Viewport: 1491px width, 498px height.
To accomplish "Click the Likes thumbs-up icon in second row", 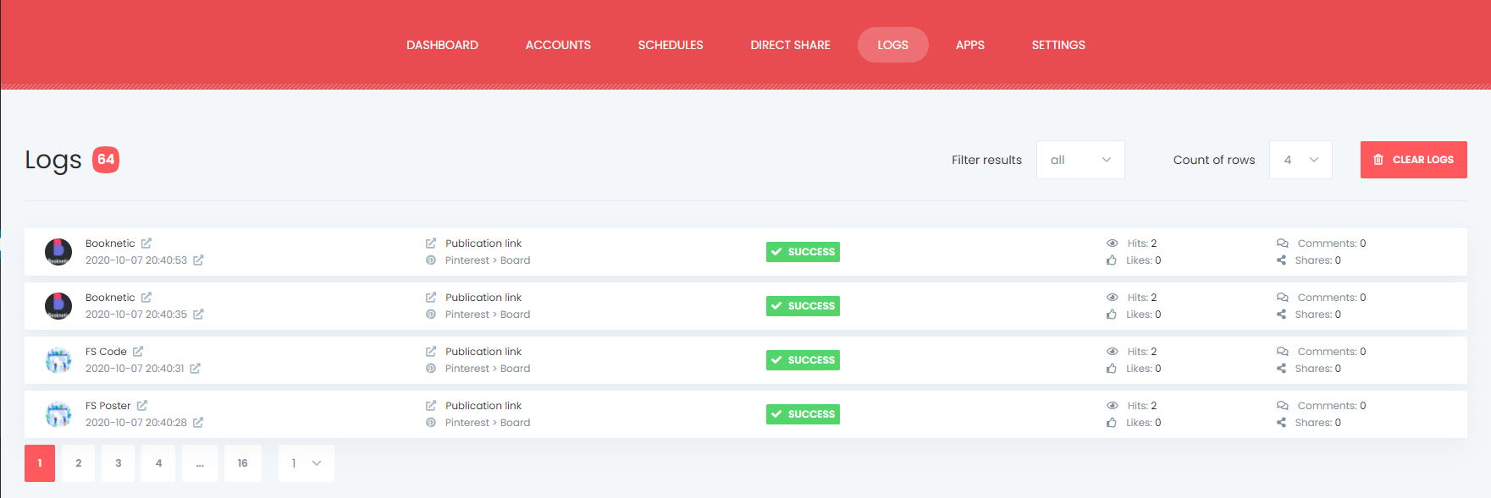I will point(1112,315).
